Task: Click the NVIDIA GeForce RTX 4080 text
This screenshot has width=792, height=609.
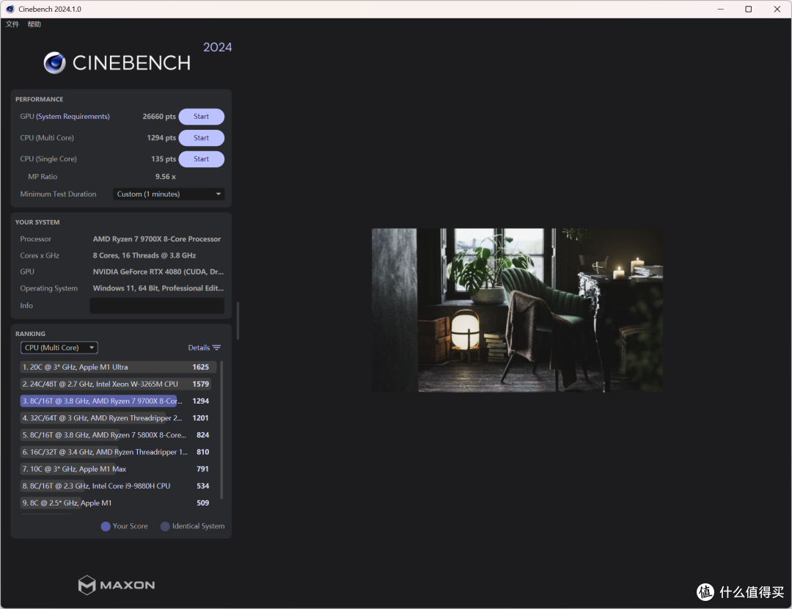Action: [158, 272]
